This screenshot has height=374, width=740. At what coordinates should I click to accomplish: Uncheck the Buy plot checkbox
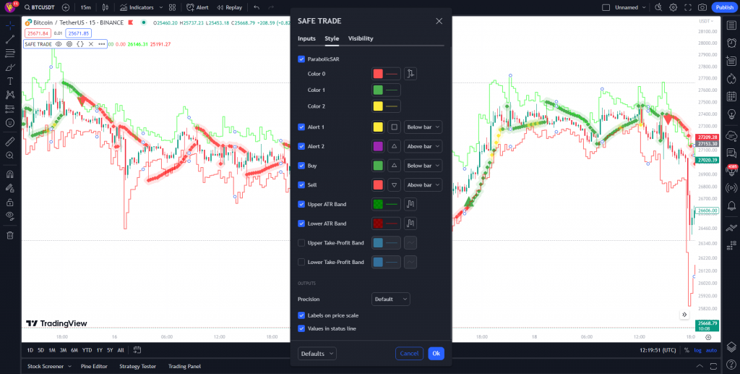click(301, 166)
